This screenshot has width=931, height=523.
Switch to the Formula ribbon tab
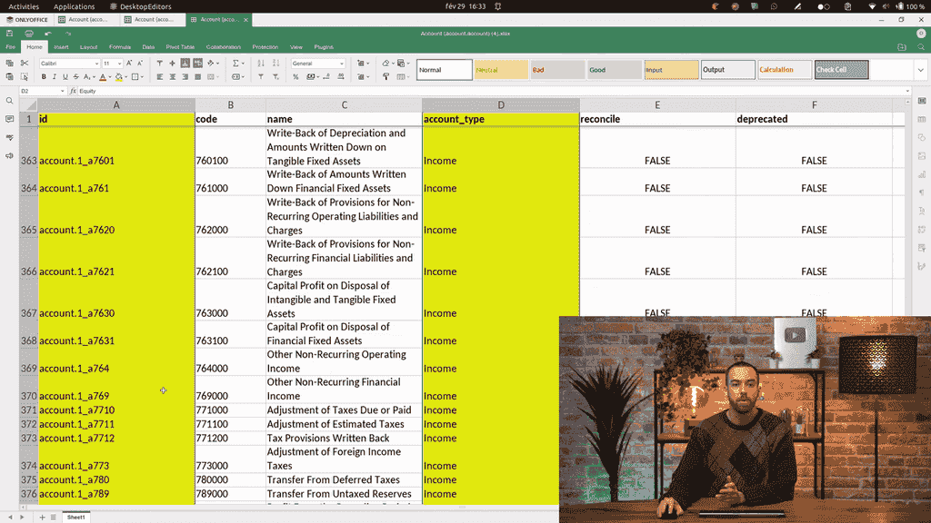click(x=119, y=46)
